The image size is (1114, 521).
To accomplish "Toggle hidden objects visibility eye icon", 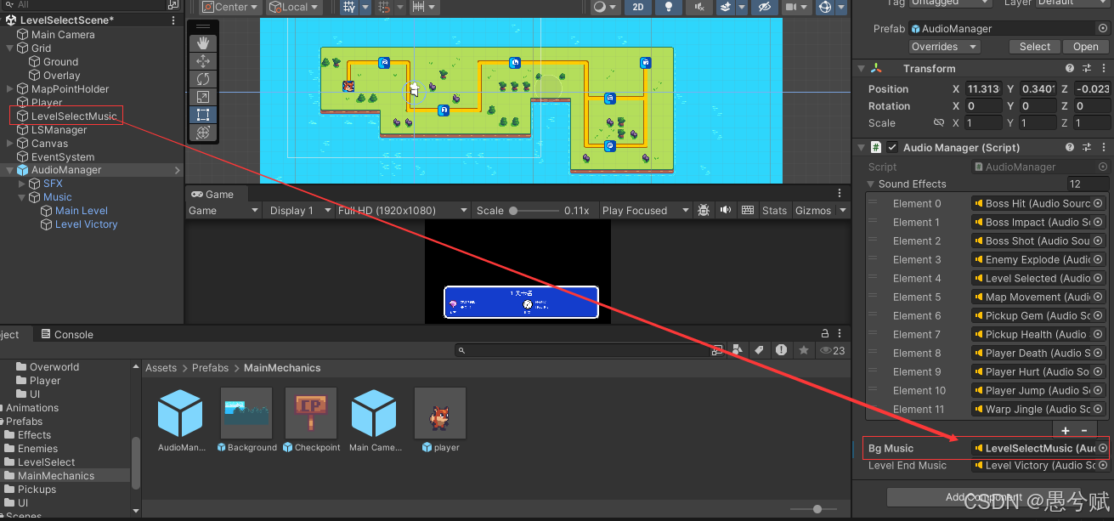I will 765,7.
